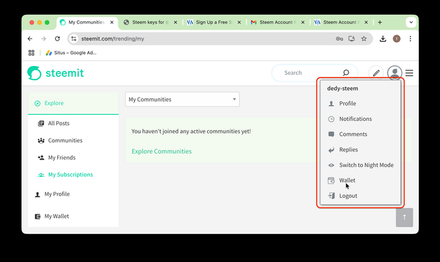The height and width of the screenshot is (262, 440).
Task: Click the Replies arrow icon
Action: click(331, 150)
